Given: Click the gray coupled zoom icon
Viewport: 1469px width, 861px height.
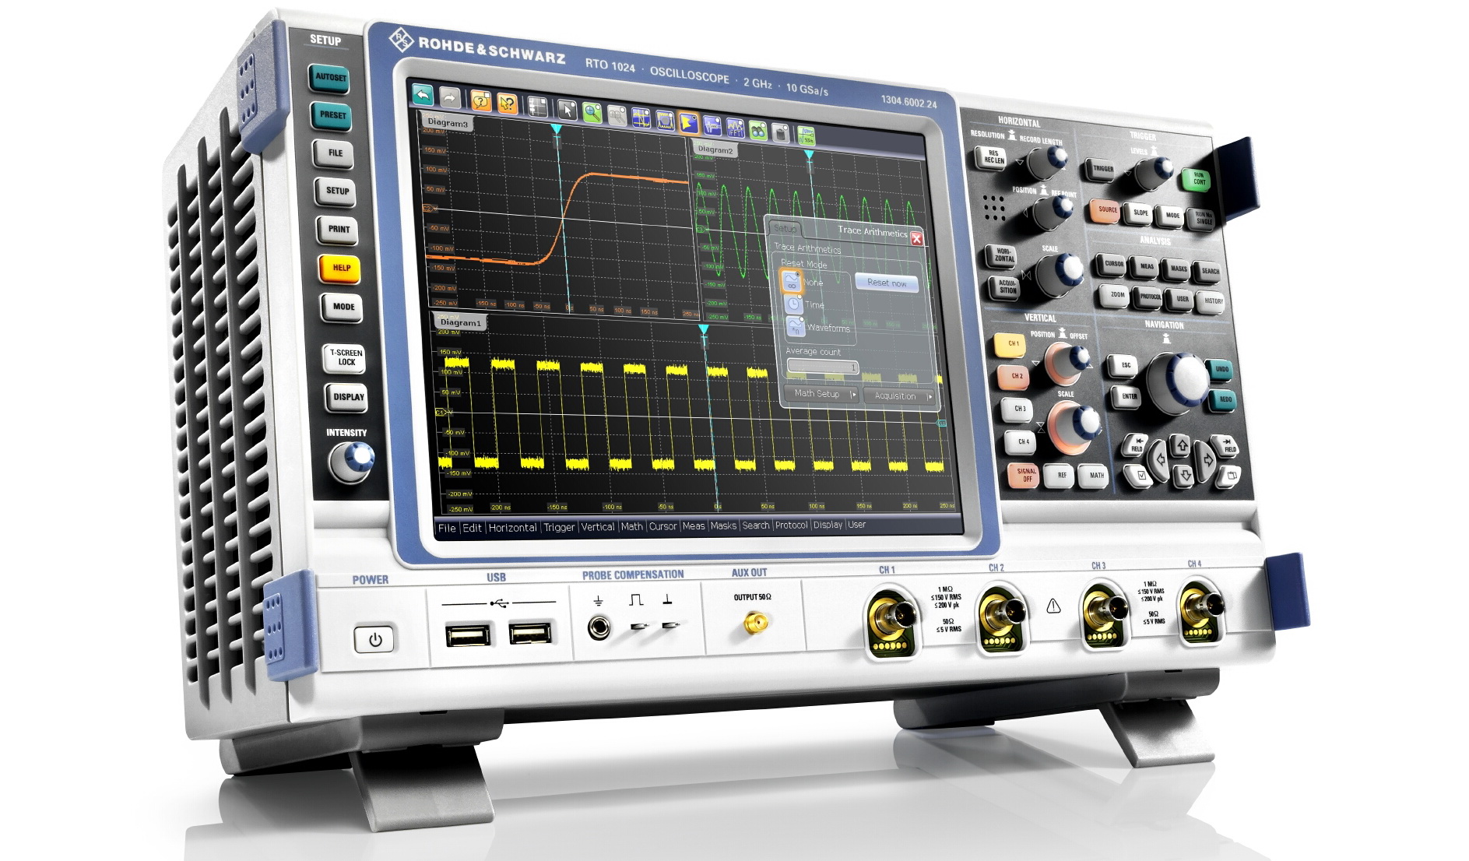Looking at the screenshot, I should coord(617,115).
